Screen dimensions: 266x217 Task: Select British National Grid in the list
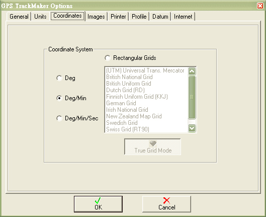(129, 77)
